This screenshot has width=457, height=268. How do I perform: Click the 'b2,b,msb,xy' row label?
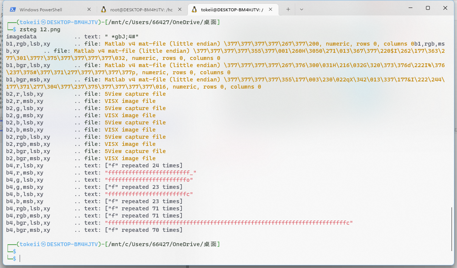pyautogui.click(x=25, y=130)
